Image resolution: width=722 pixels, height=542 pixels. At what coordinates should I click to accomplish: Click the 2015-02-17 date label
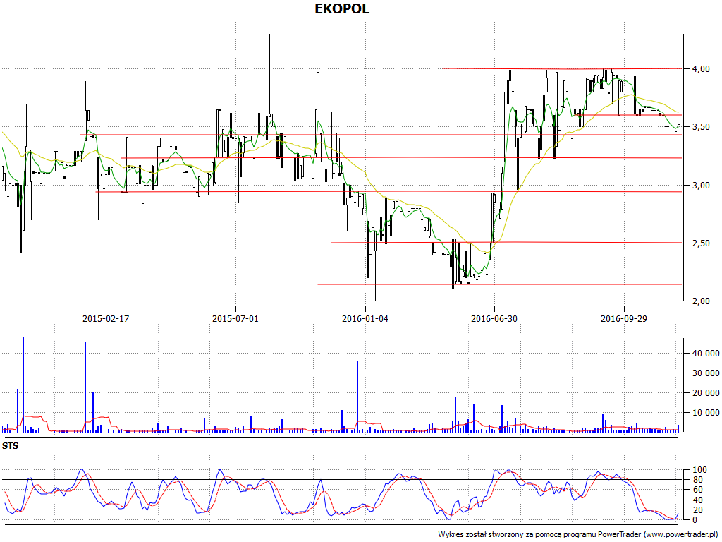[x=106, y=318]
